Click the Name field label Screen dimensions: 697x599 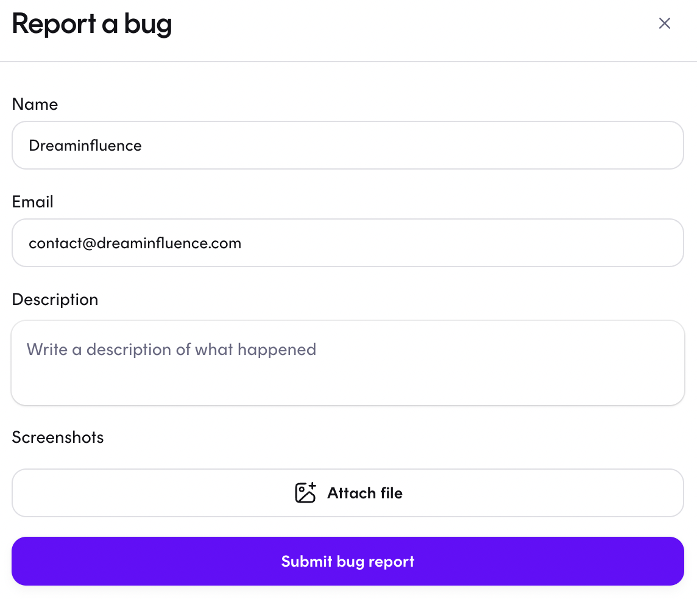pyautogui.click(x=35, y=104)
